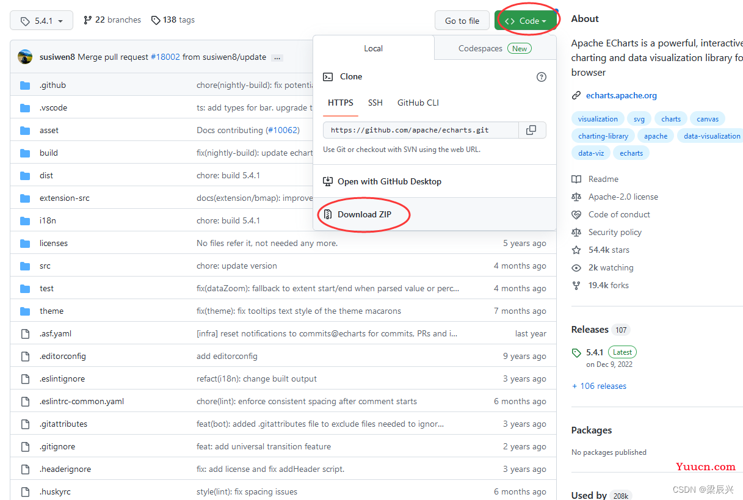This screenshot has width=743, height=500.
Task: Click the .headerignore file icon
Action: click(25, 469)
